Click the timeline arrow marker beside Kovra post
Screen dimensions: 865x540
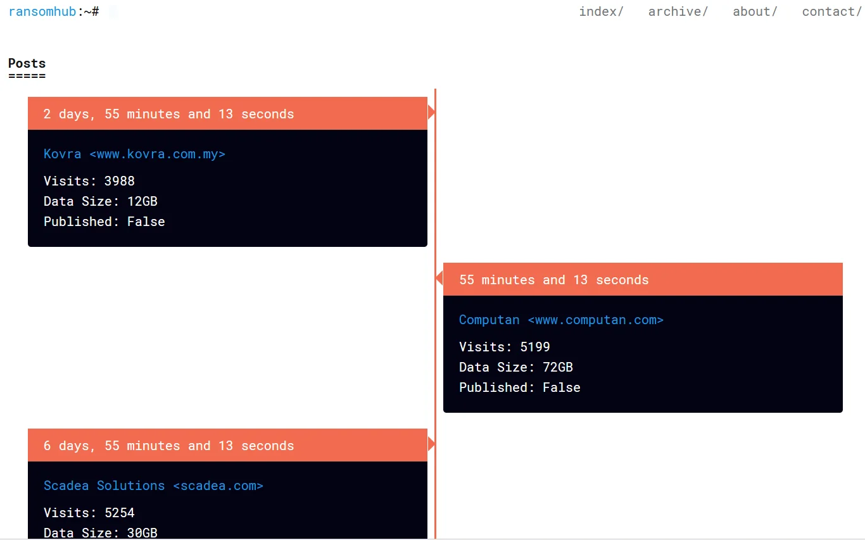pos(431,113)
